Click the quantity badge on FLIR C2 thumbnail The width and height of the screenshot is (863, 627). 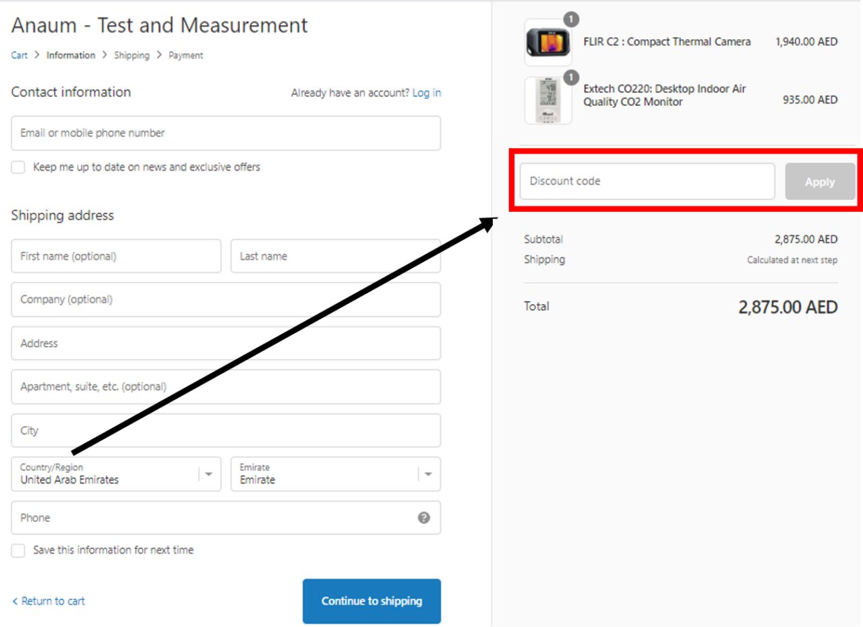pyautogui.click(x=571, y=20)
